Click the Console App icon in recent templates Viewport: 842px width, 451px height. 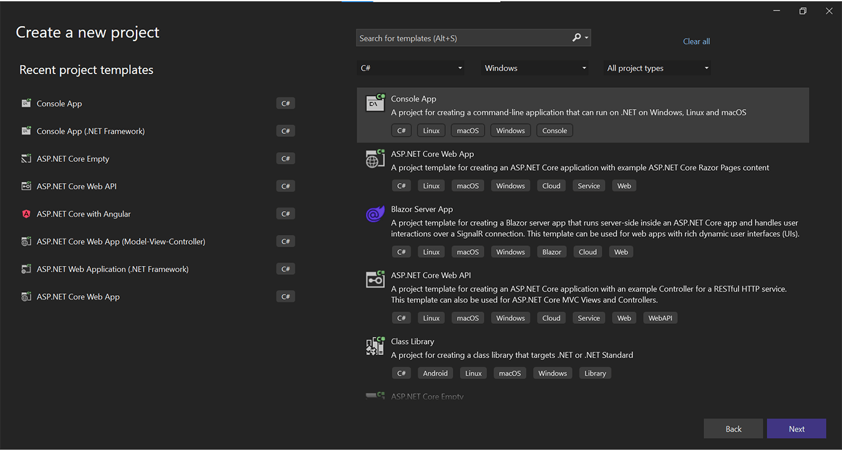tap(26, 103)
